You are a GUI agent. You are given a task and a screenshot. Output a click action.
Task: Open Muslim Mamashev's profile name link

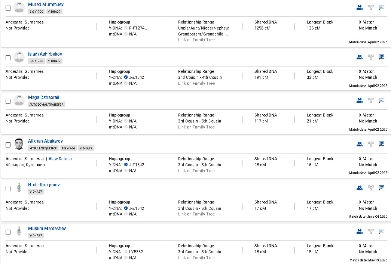[x=47, y=229]
